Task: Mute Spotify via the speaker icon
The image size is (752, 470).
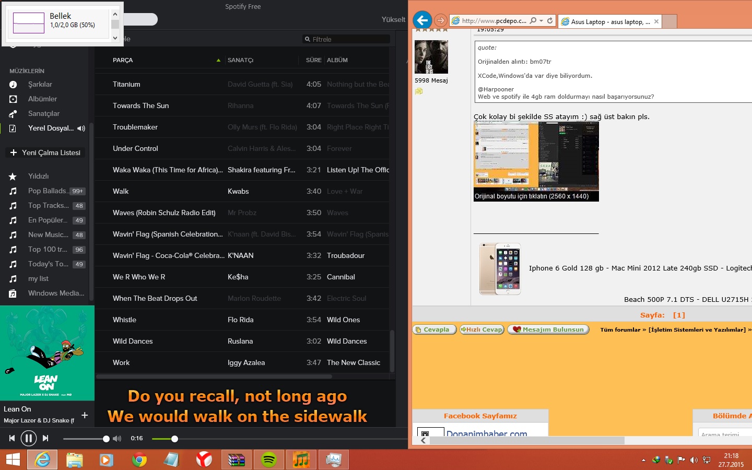Action: tap(117, 439)
